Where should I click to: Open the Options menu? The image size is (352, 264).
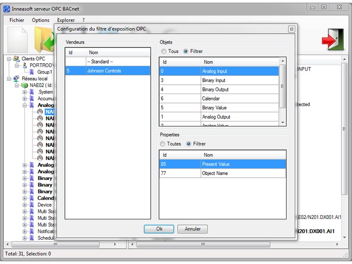pyautogui.click(x=41, y=20)
